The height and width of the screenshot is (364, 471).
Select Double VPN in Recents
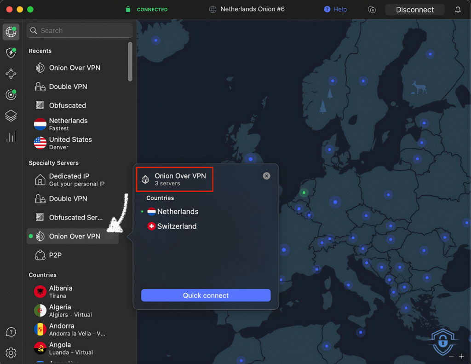click(73, 87)
